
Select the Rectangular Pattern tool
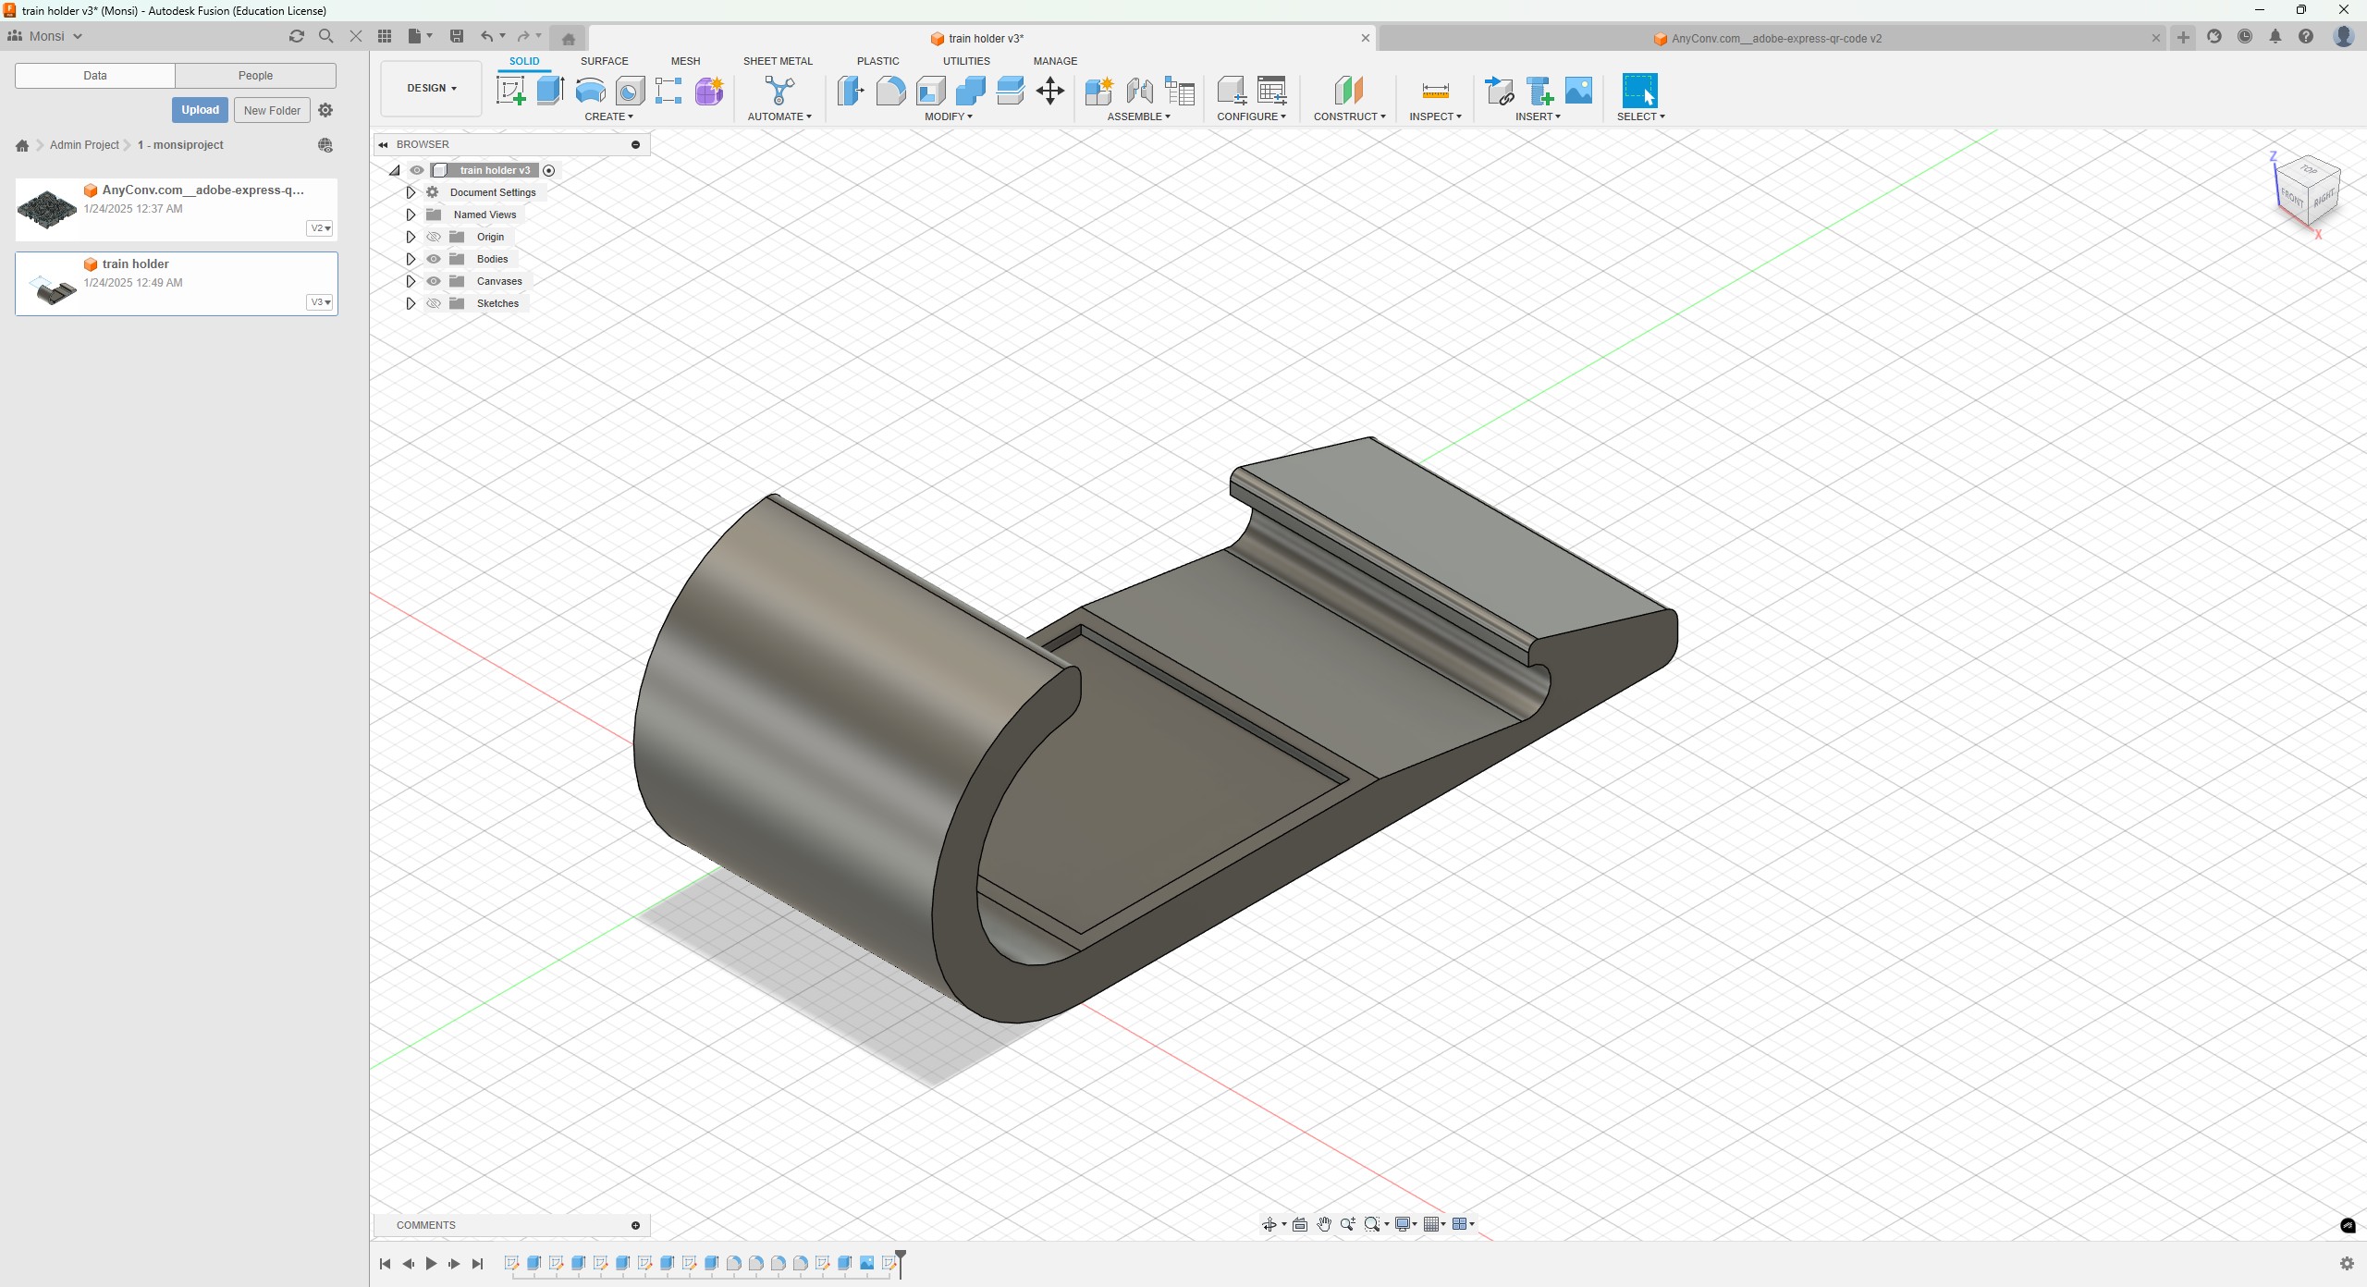point(668,91)
